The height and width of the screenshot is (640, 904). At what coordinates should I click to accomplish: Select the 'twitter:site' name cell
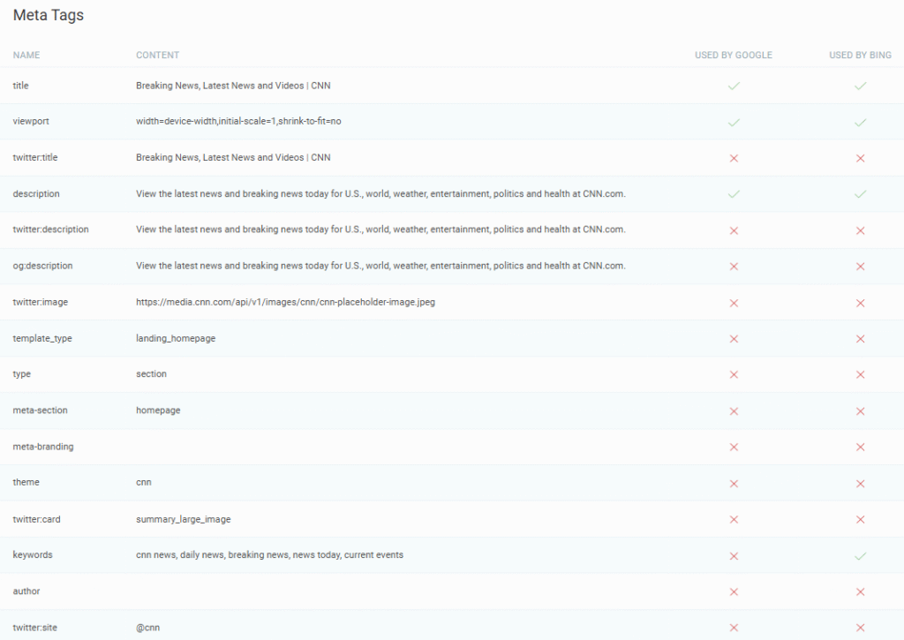[35, 628]
